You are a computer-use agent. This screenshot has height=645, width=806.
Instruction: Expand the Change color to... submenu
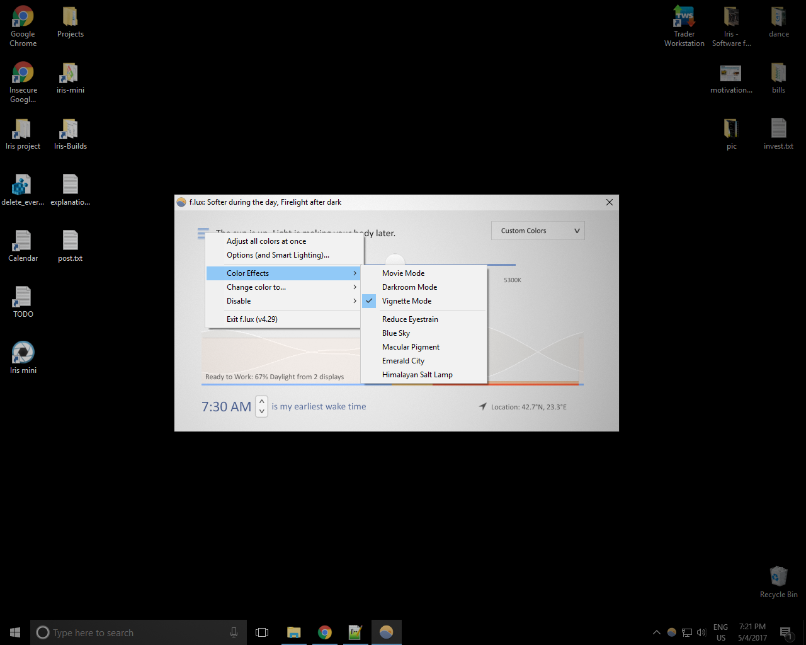[x=283, y=287]
